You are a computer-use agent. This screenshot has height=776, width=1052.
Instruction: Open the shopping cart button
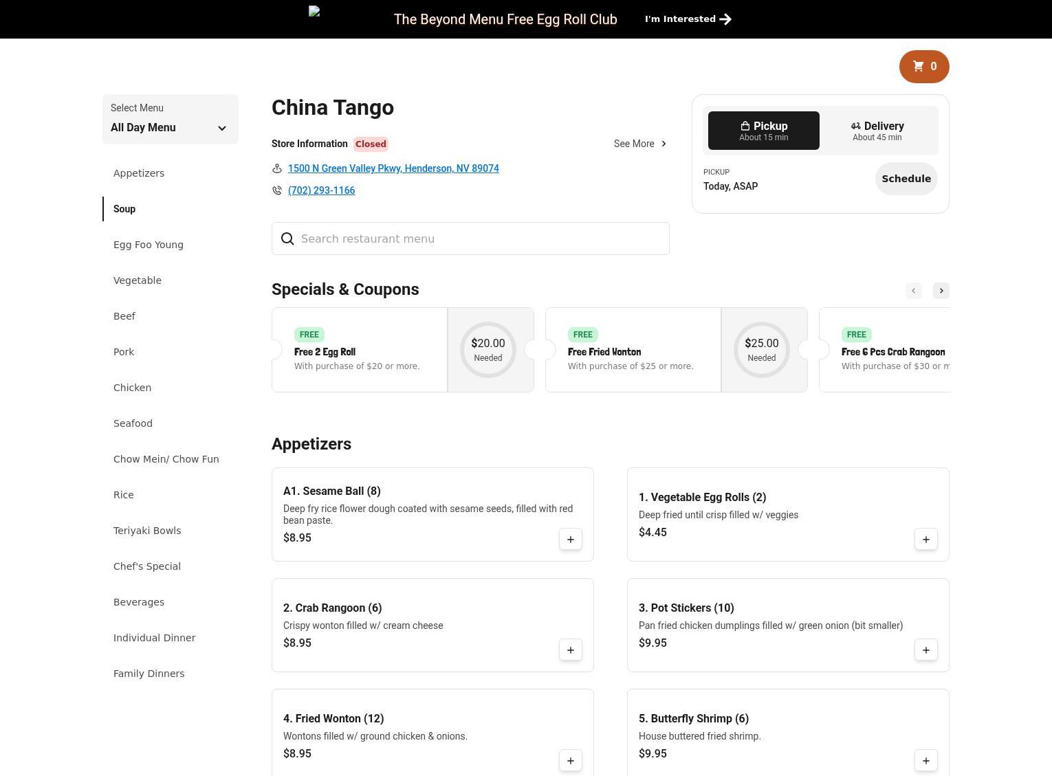point(923,67)
